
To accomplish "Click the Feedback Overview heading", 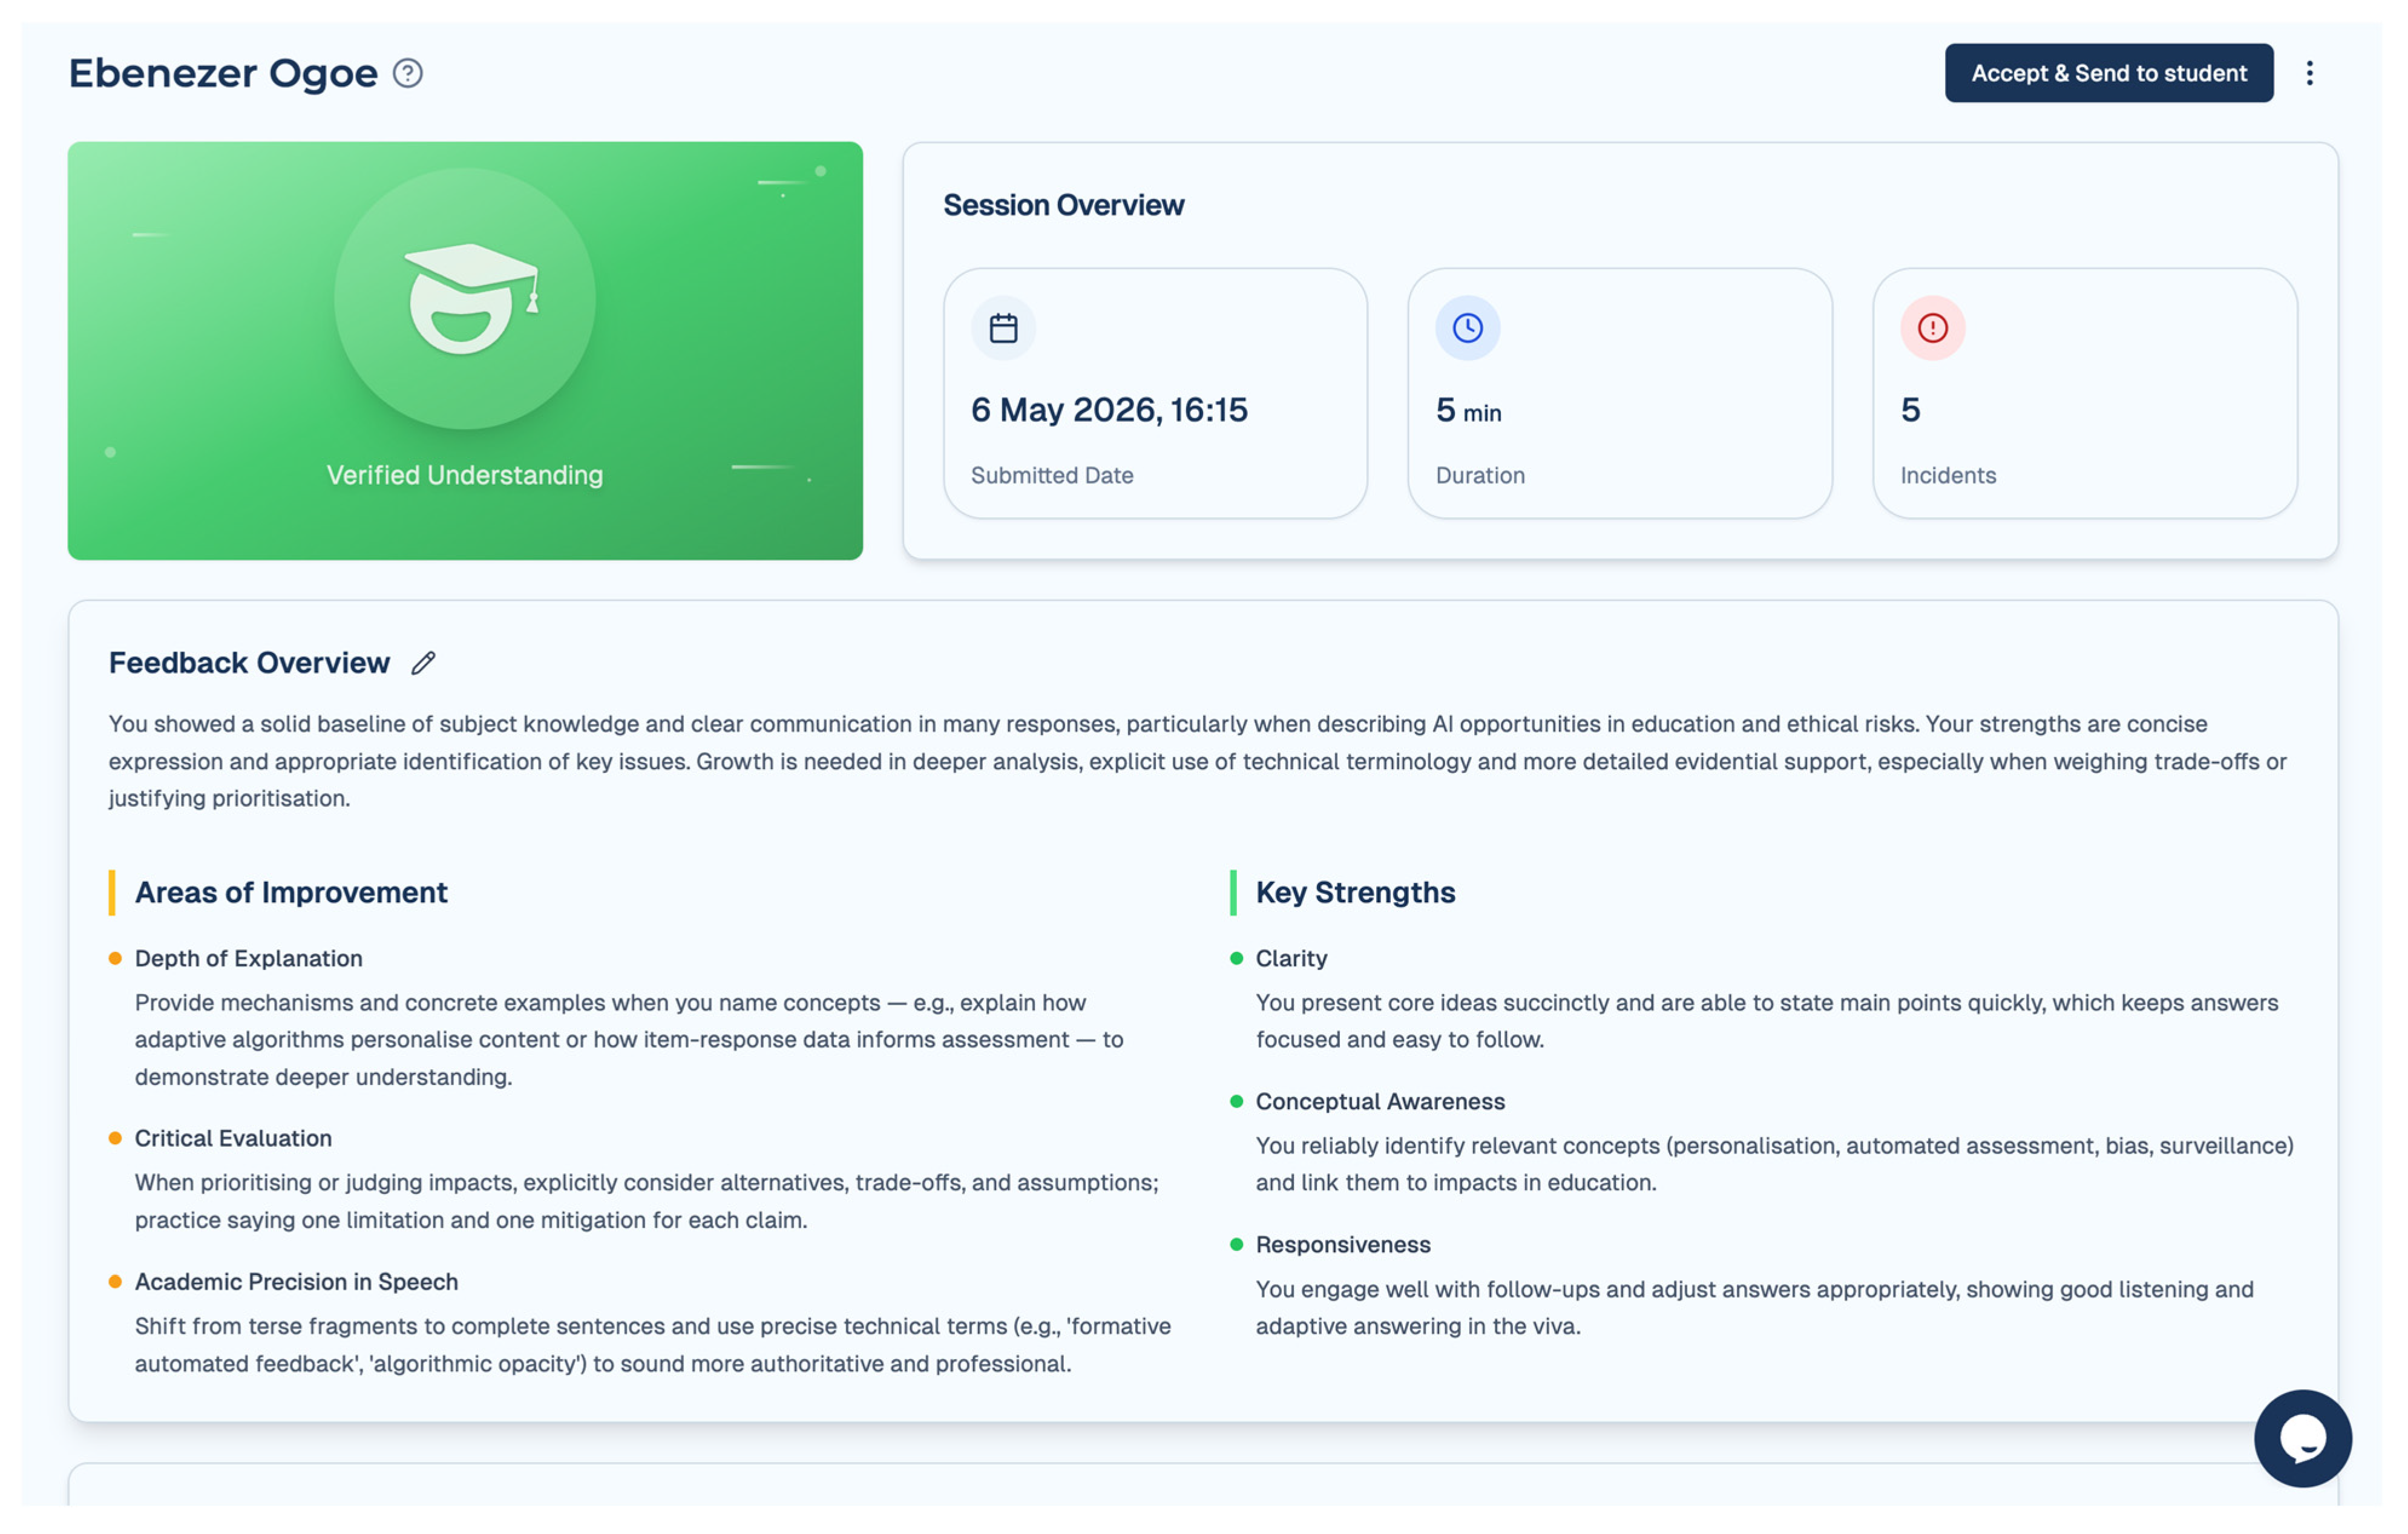I will click(249, 662).
